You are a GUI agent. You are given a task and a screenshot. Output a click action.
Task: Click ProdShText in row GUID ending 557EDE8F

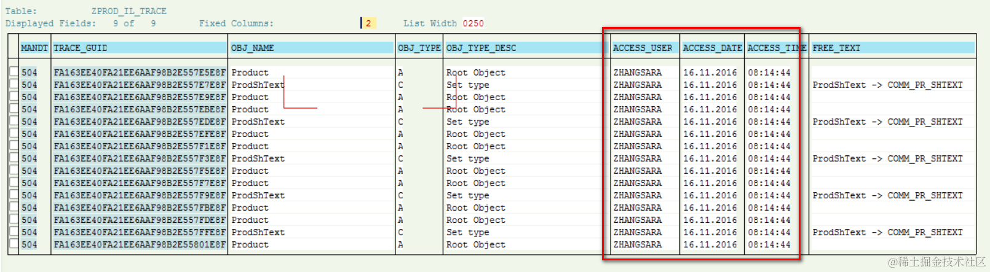(x=258, y=122)
